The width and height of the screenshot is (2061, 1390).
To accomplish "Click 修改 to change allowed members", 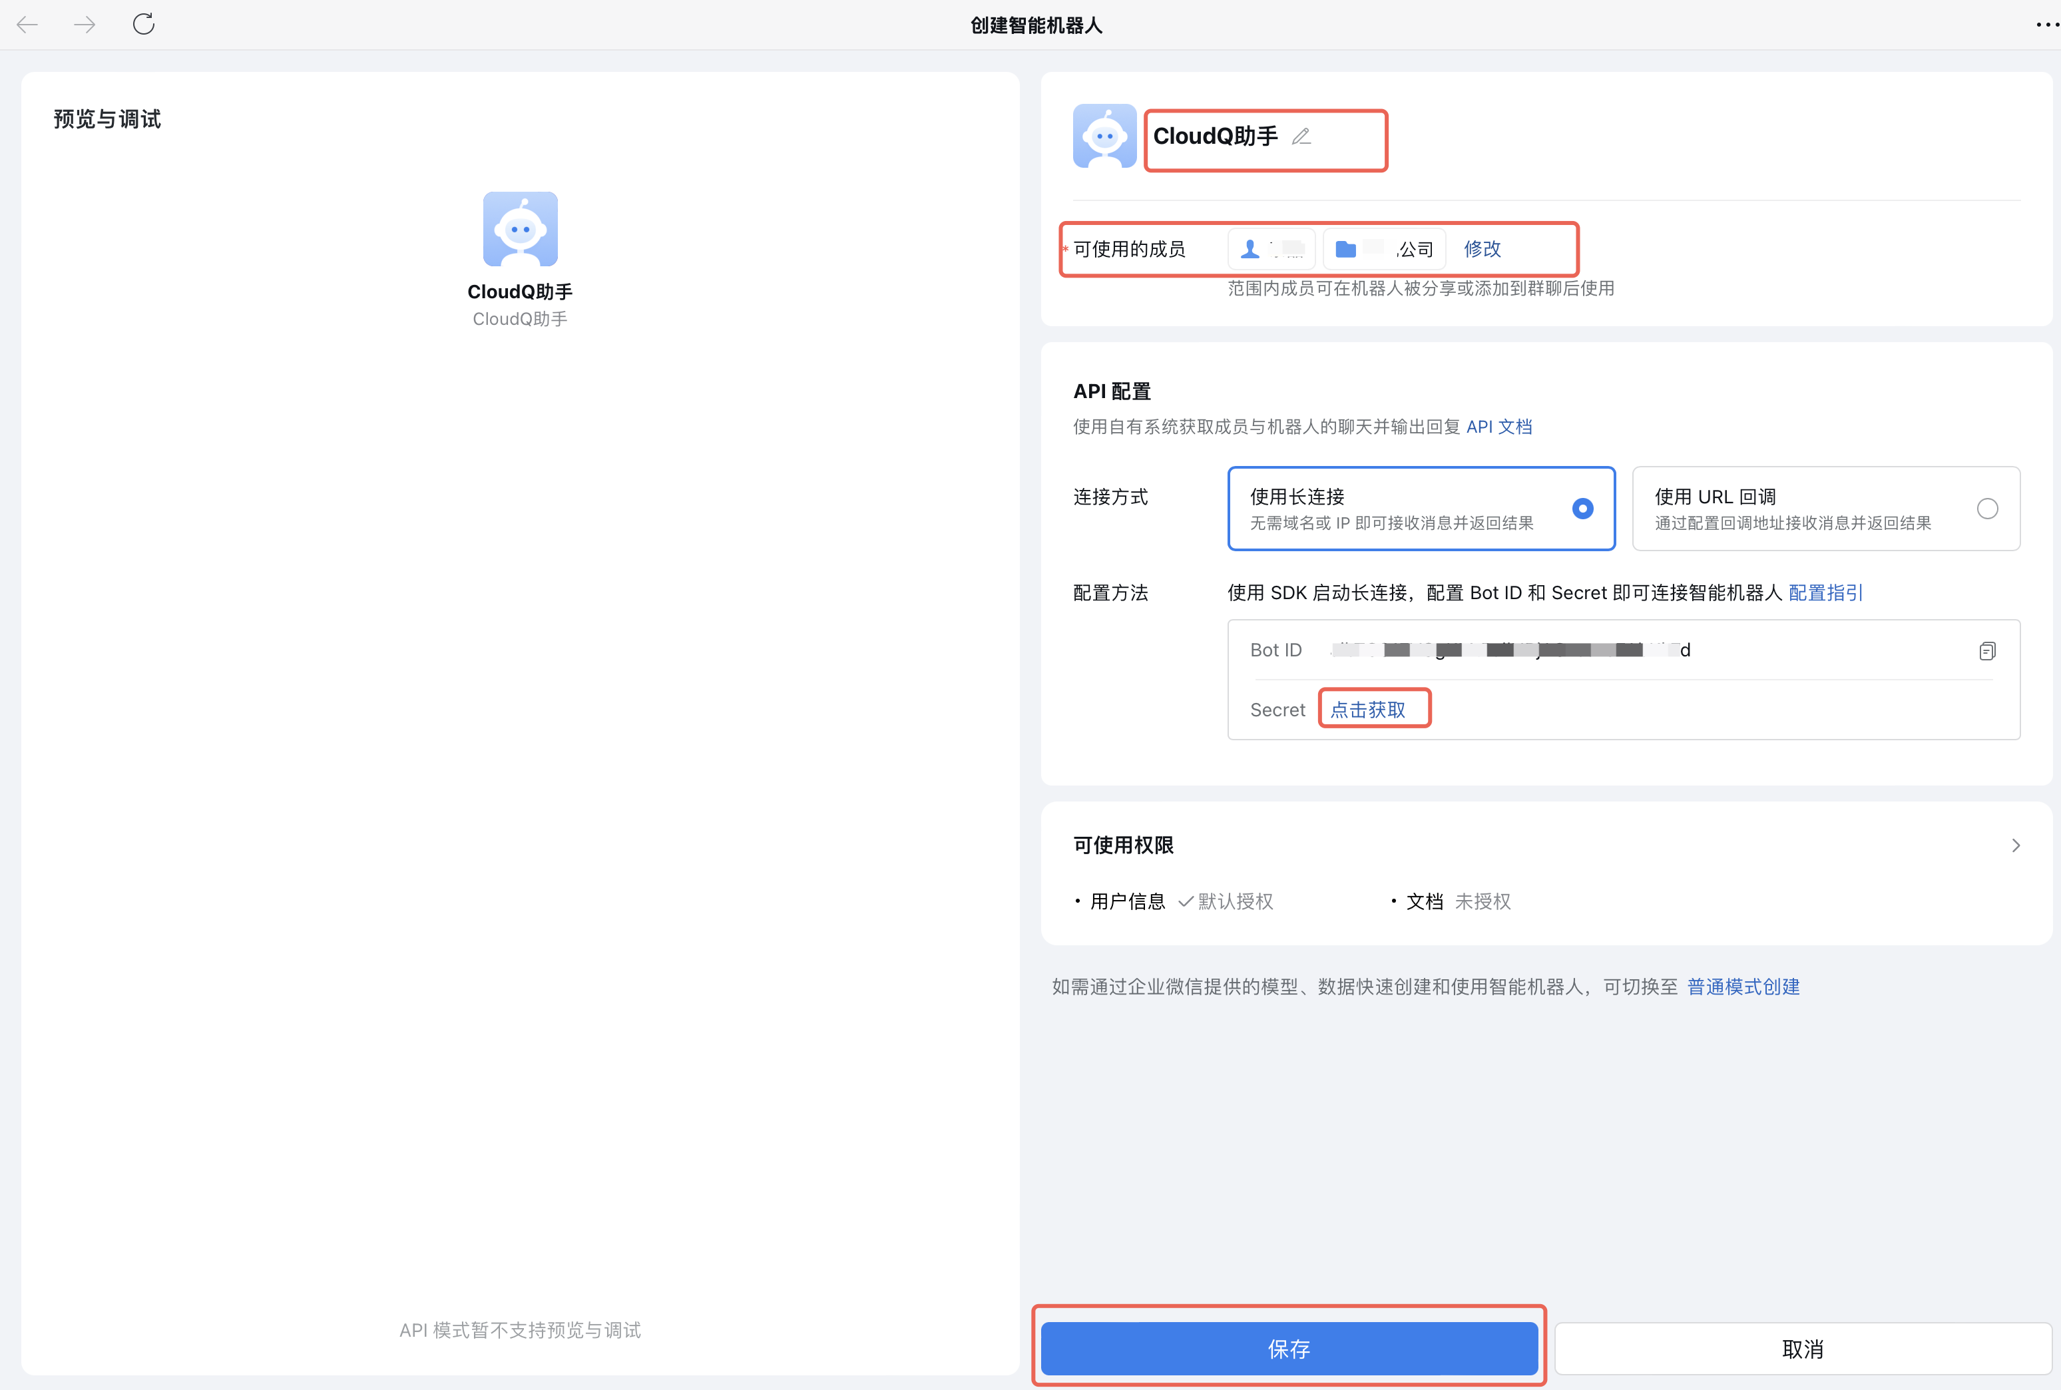I will [x=1481, y=249].
